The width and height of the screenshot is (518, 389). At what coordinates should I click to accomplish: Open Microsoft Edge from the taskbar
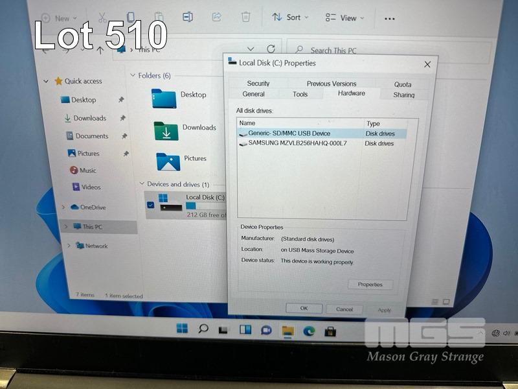click(x=309, y=330)
